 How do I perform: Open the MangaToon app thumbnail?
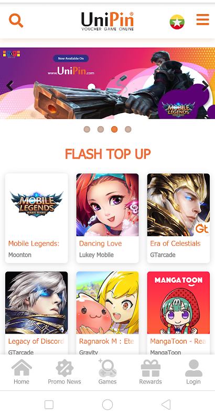pos(178,303)
